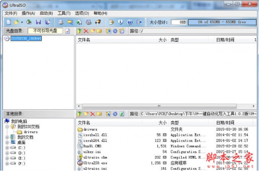Select the UltraISO.exe file row
The image size is (259, 171).
point(166,163)
